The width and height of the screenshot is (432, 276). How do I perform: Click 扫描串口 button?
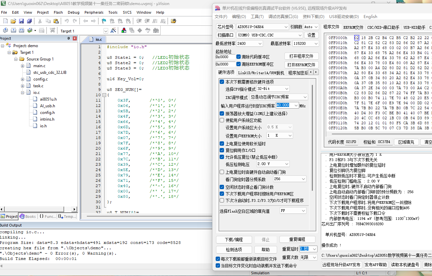(225, 35)
